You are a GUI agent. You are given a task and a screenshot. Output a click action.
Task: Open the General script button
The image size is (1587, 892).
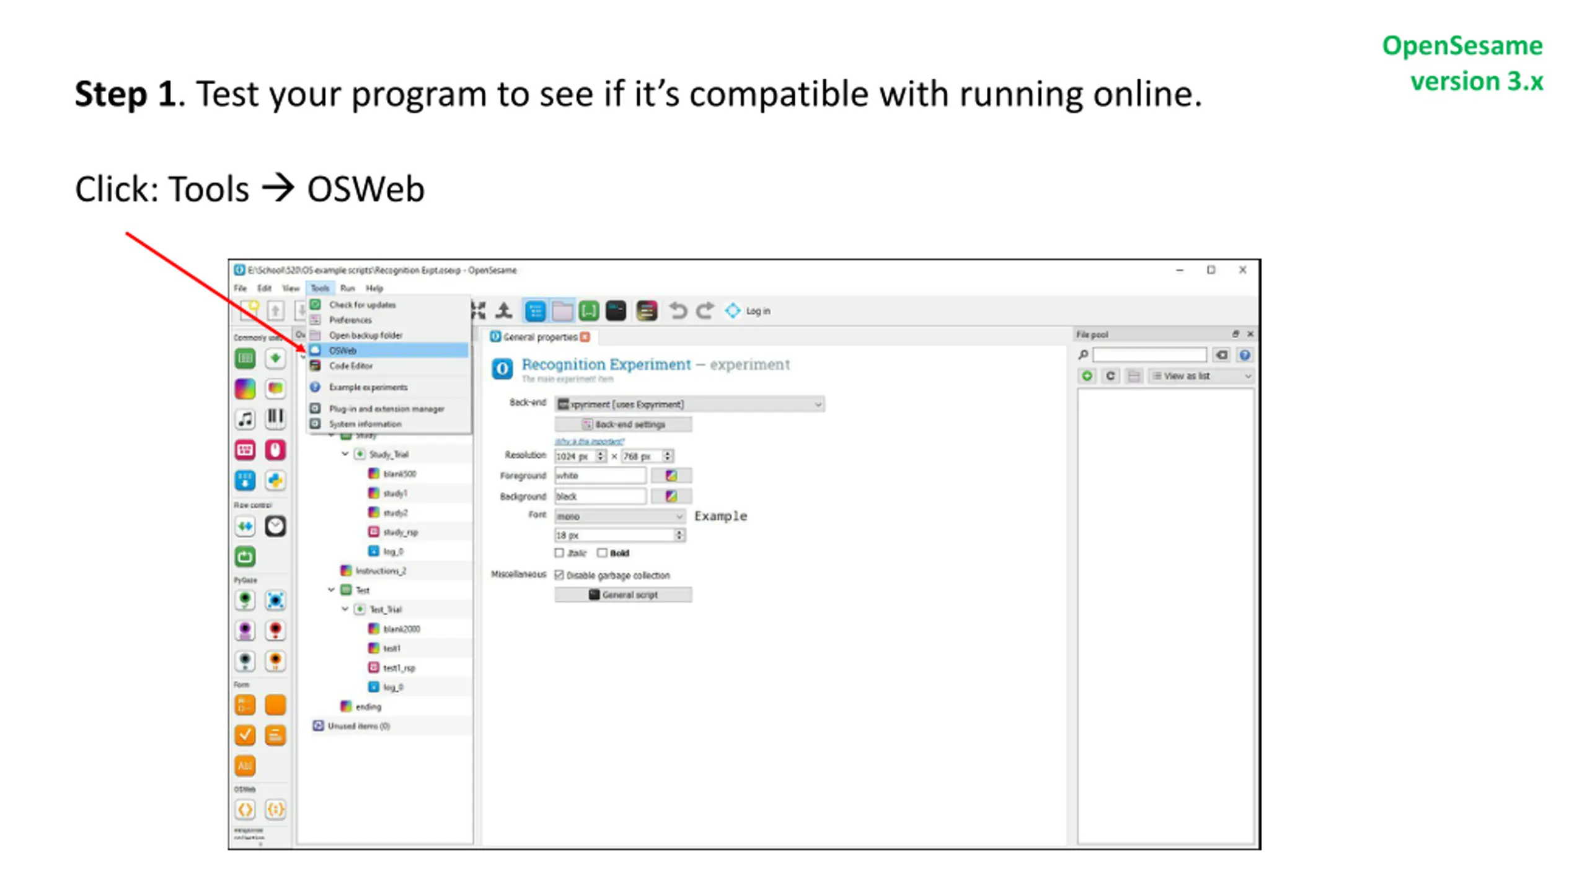click(x=624, y=595)
